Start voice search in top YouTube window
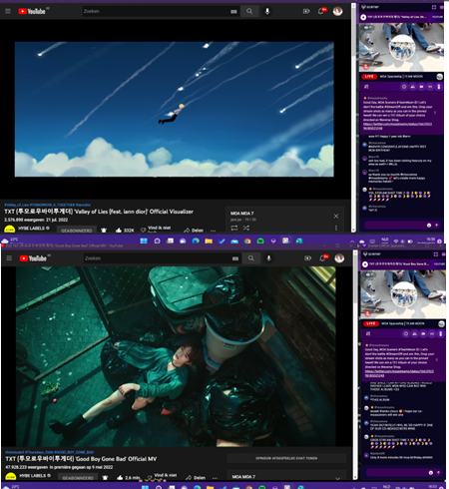Image resolution: width=449 pixels, height=489 pixels. pyautogui.click(x=267, y=11)
